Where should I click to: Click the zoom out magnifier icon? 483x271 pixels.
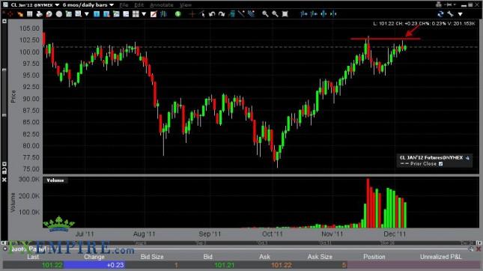click(275, 14)
